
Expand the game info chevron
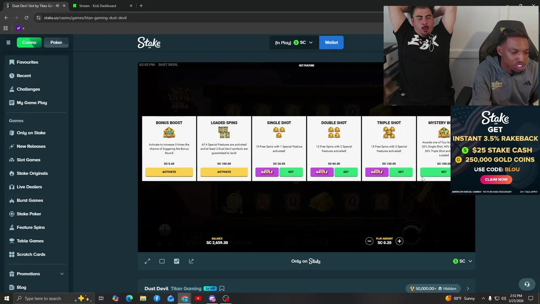pyautogui.click(x=467, y=289)
